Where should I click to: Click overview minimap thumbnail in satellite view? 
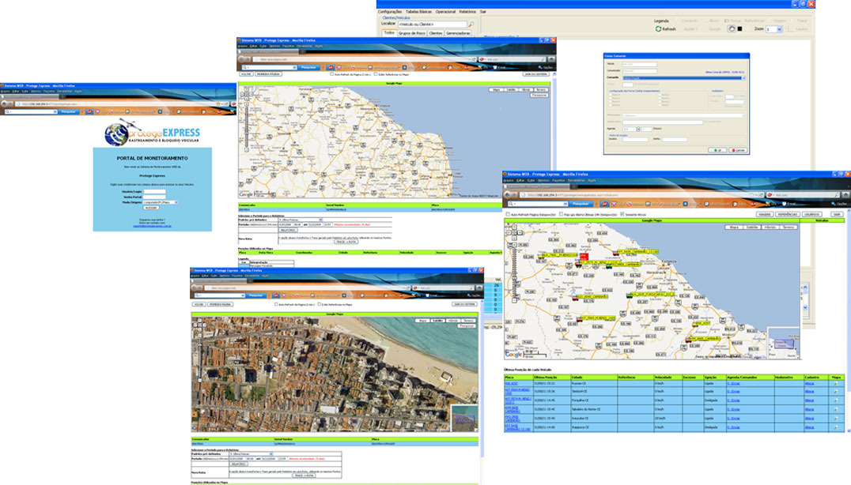(464, 419)
